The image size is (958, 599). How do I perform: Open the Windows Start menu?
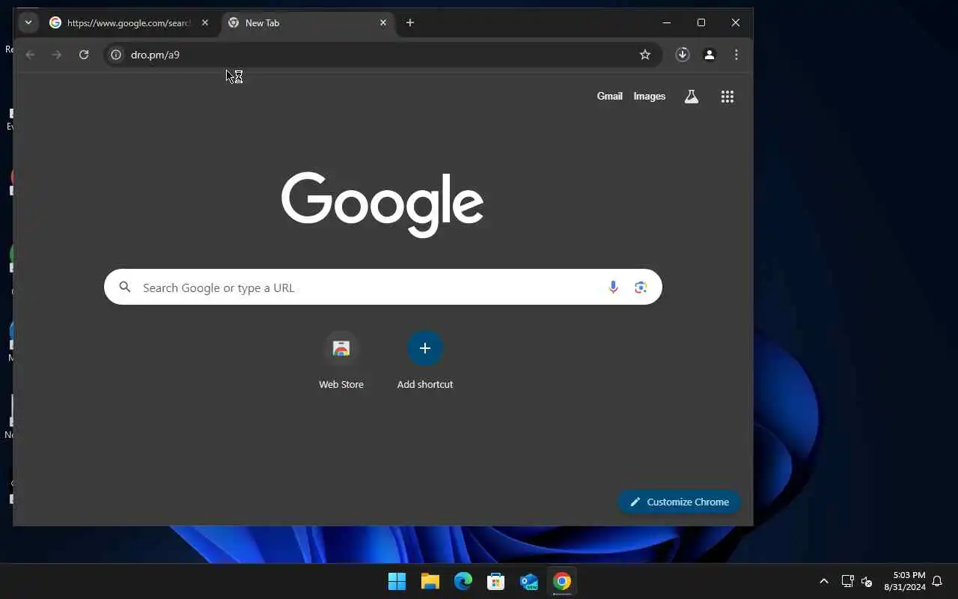point(397,581)
